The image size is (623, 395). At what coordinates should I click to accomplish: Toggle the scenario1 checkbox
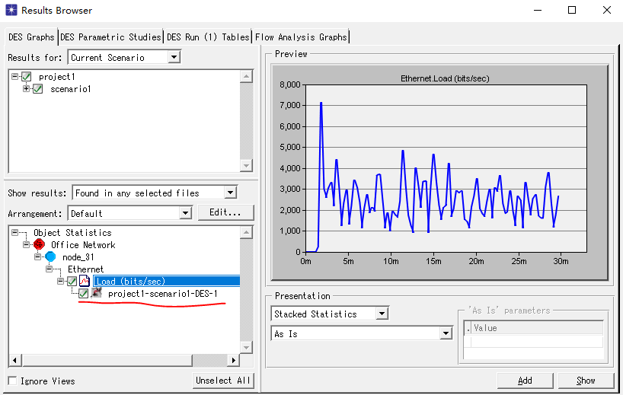click(38, 88)
